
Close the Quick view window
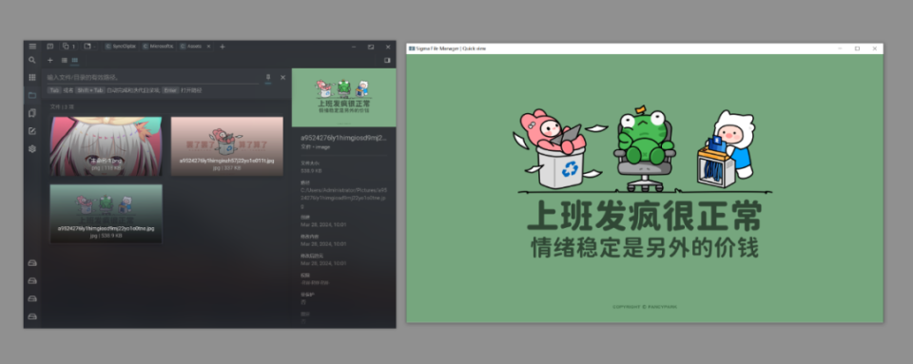click(x=875, y=48)
